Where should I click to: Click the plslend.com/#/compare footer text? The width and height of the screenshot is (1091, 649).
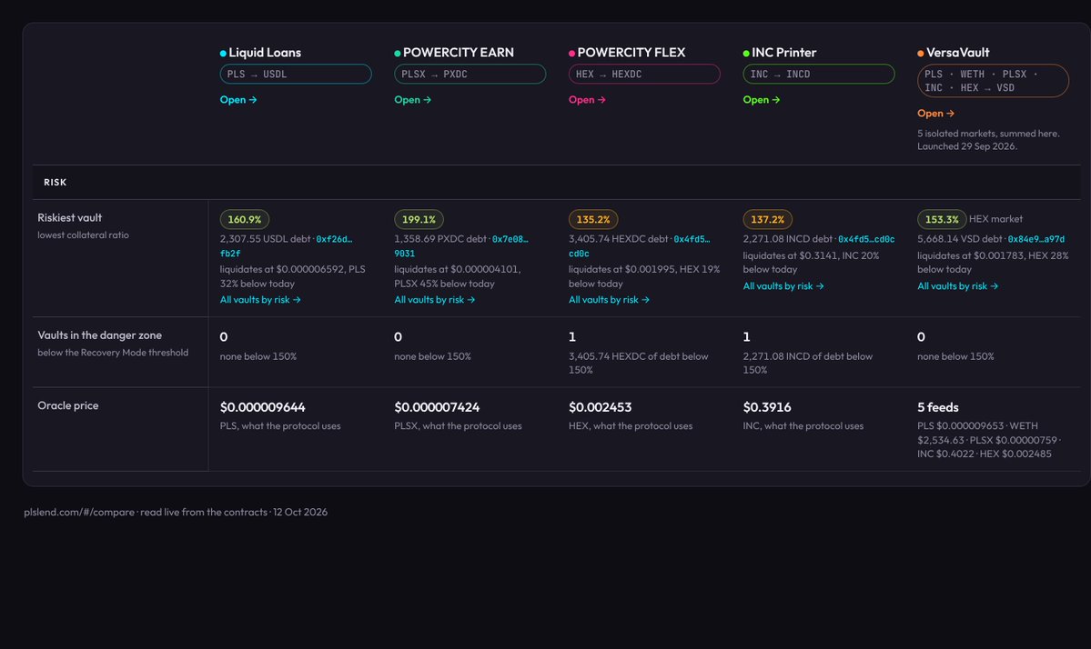pyautogui.click(x=79, y=512)
